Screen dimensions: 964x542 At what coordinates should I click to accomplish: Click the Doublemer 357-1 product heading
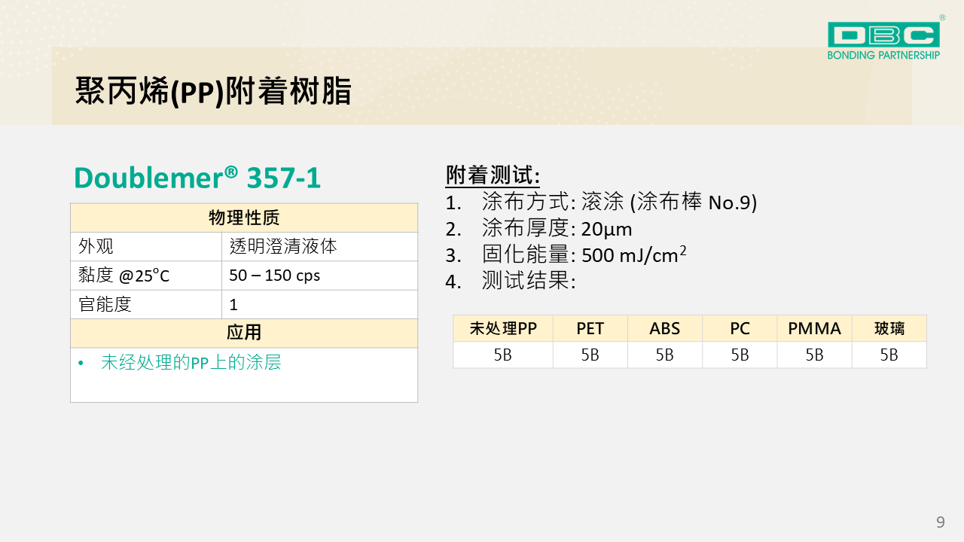197,178
